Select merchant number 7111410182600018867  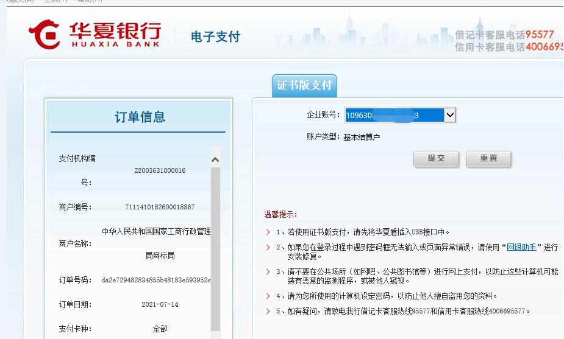(160, 207)
